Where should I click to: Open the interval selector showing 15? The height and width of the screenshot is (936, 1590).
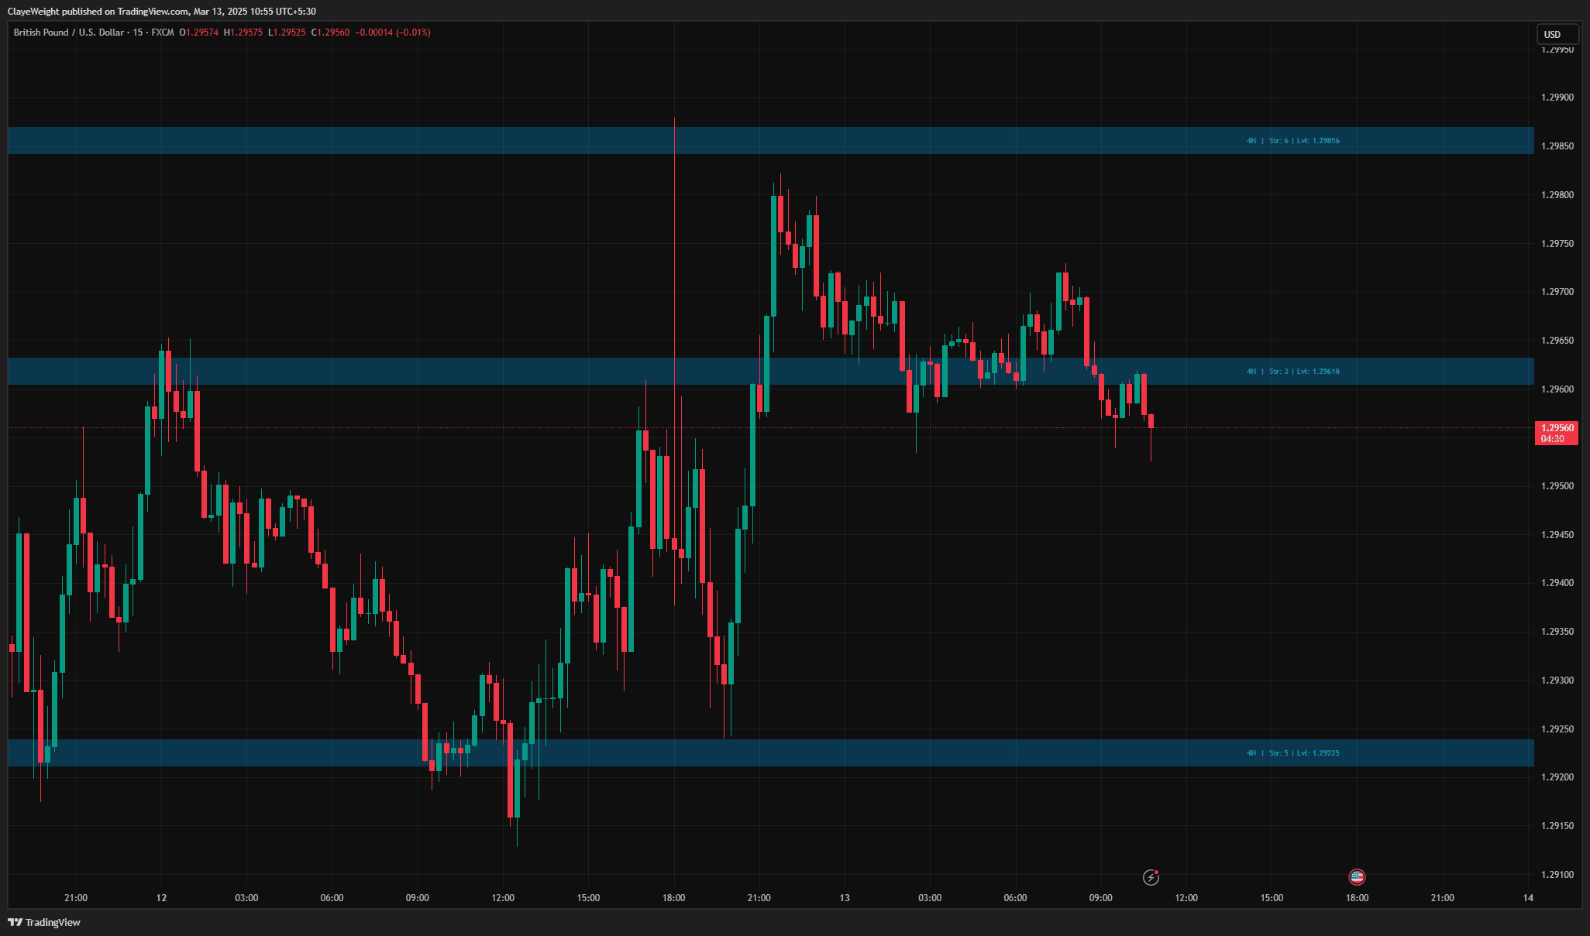(x=137, y=33)
